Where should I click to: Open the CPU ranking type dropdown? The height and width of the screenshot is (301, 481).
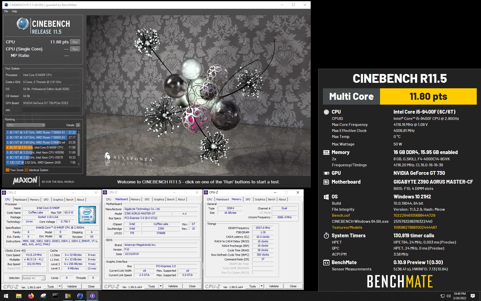(26, 125)
